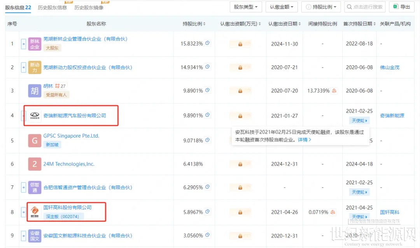Click pie chart icon beside 15.8323%
The width and height of the screenshot is (420, 248).
208,43
